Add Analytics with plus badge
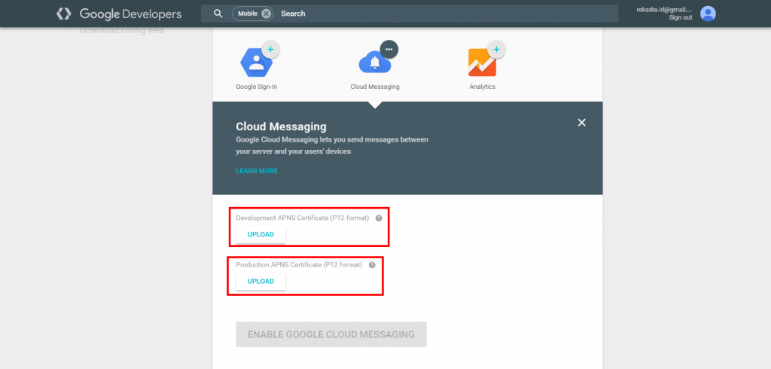This screenshot has height=369, width=771. (x=496, y=49)
